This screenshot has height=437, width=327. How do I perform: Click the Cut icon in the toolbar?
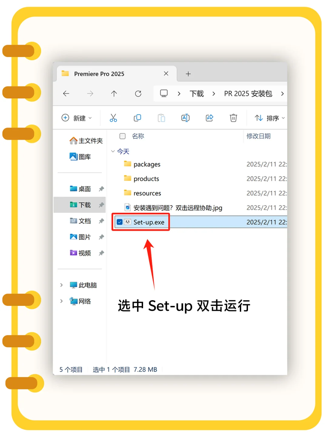113,118
